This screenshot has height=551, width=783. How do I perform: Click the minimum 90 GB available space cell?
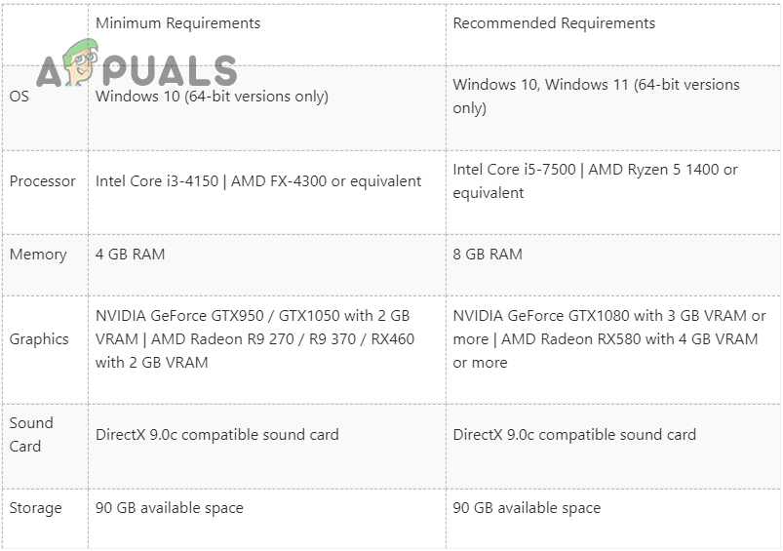tap(170, 508)
